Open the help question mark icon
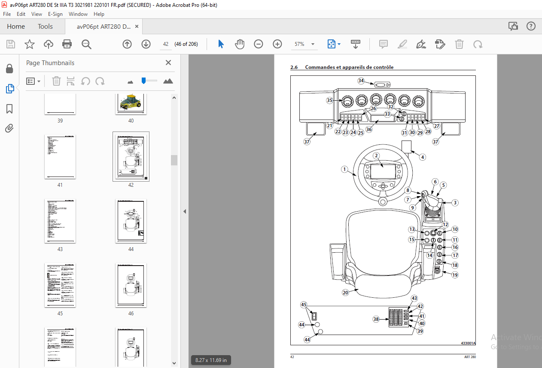 [531, 27]
